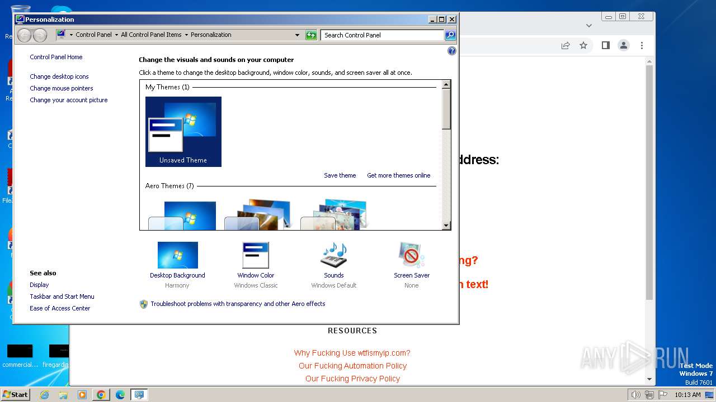Open the Display link under See also
Image resolution: width=716 pixels, height=402 pixels.
pyautogui.click(x=39, y=285)
